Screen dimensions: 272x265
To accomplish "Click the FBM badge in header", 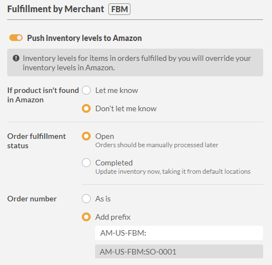I will pos(119,9).
